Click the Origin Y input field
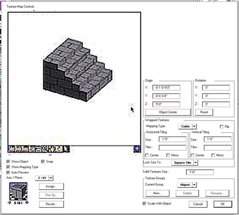This screenshot has height=215, width=239. 166,96
